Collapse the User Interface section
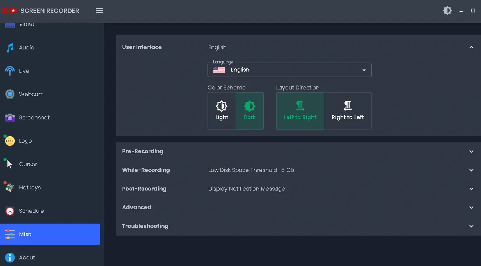The height and width of the screenshot is (266, 481). click(471, 47)
